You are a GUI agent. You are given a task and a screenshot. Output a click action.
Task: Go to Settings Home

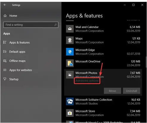pos(13,16)
